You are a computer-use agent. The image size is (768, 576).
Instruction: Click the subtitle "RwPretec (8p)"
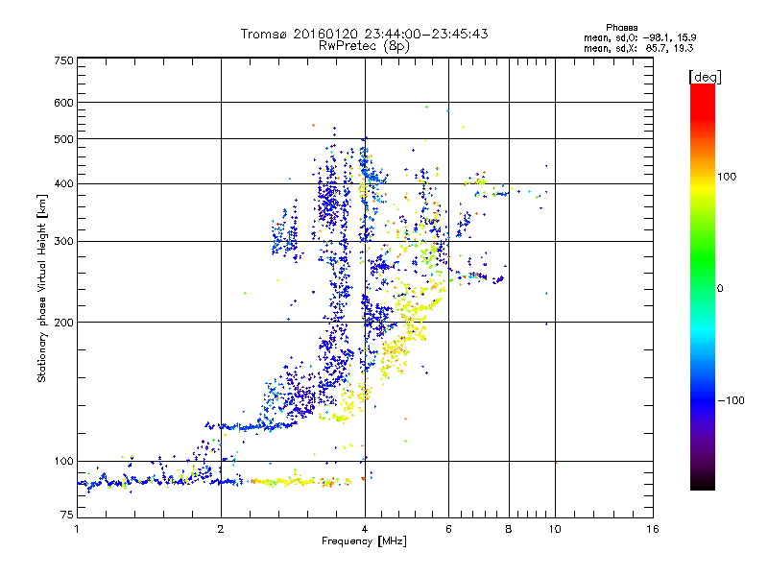[x=364, y=46]
